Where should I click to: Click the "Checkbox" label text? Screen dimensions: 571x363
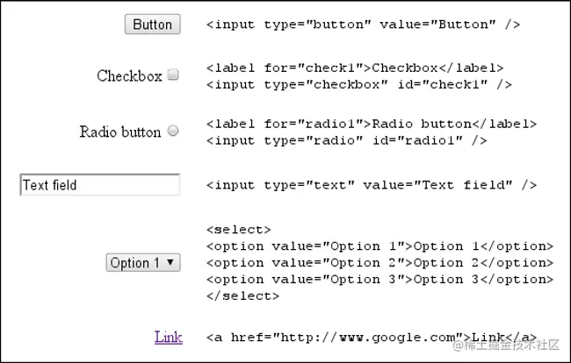tap(129, 76)
